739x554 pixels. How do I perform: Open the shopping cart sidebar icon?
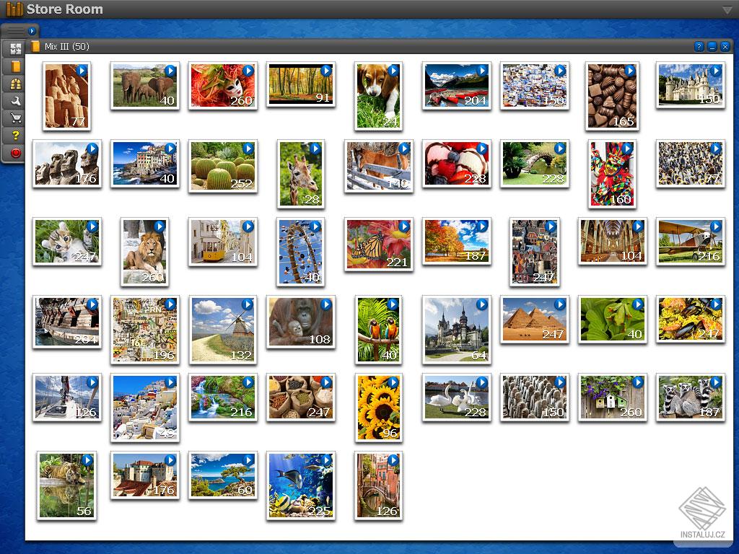click(16, 118)
